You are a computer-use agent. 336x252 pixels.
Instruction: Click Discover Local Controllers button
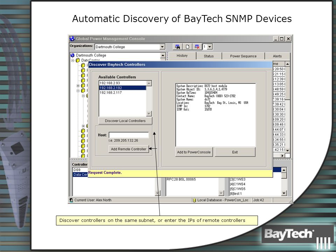click(x=125, y=121)
